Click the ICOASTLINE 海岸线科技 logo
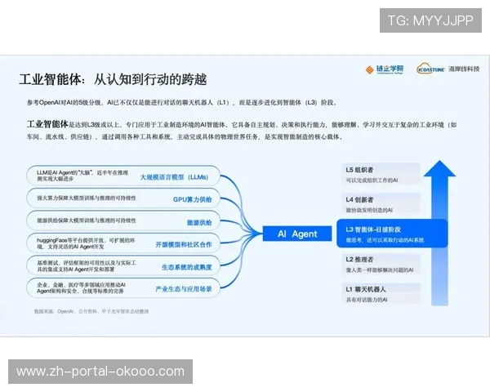 coord(447,69)
